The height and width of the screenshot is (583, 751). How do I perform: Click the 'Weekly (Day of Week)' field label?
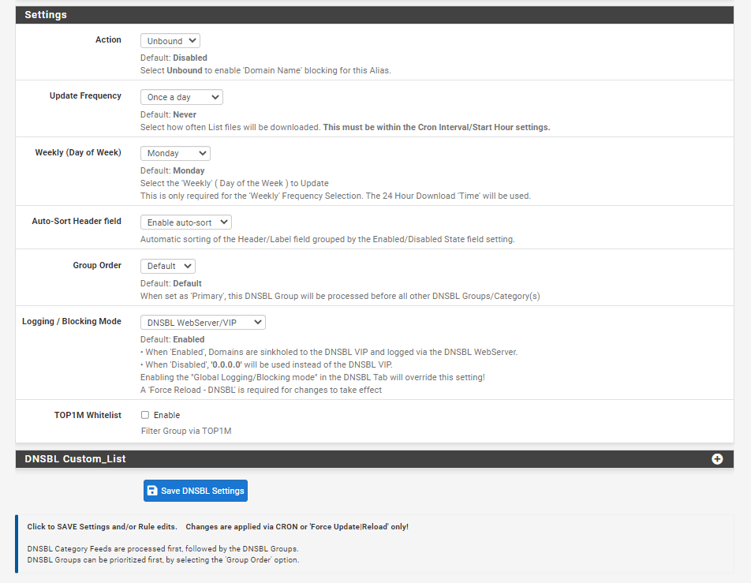pyautogui.click(x=78, y=152)
